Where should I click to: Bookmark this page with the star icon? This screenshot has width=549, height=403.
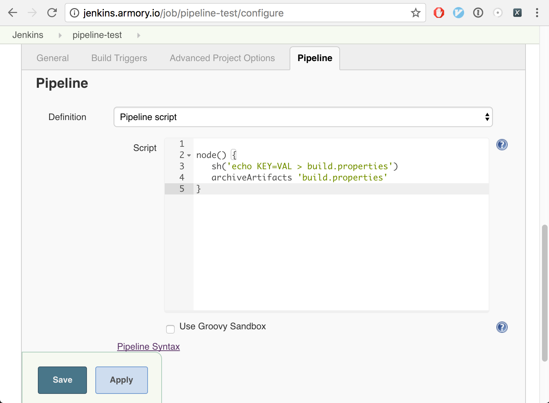coord(415,13)
